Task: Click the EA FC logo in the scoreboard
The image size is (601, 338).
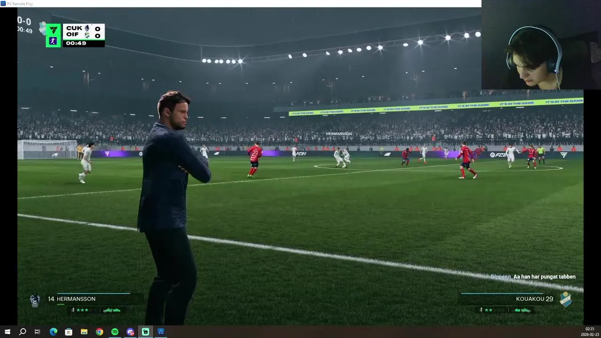Action: 53,30
